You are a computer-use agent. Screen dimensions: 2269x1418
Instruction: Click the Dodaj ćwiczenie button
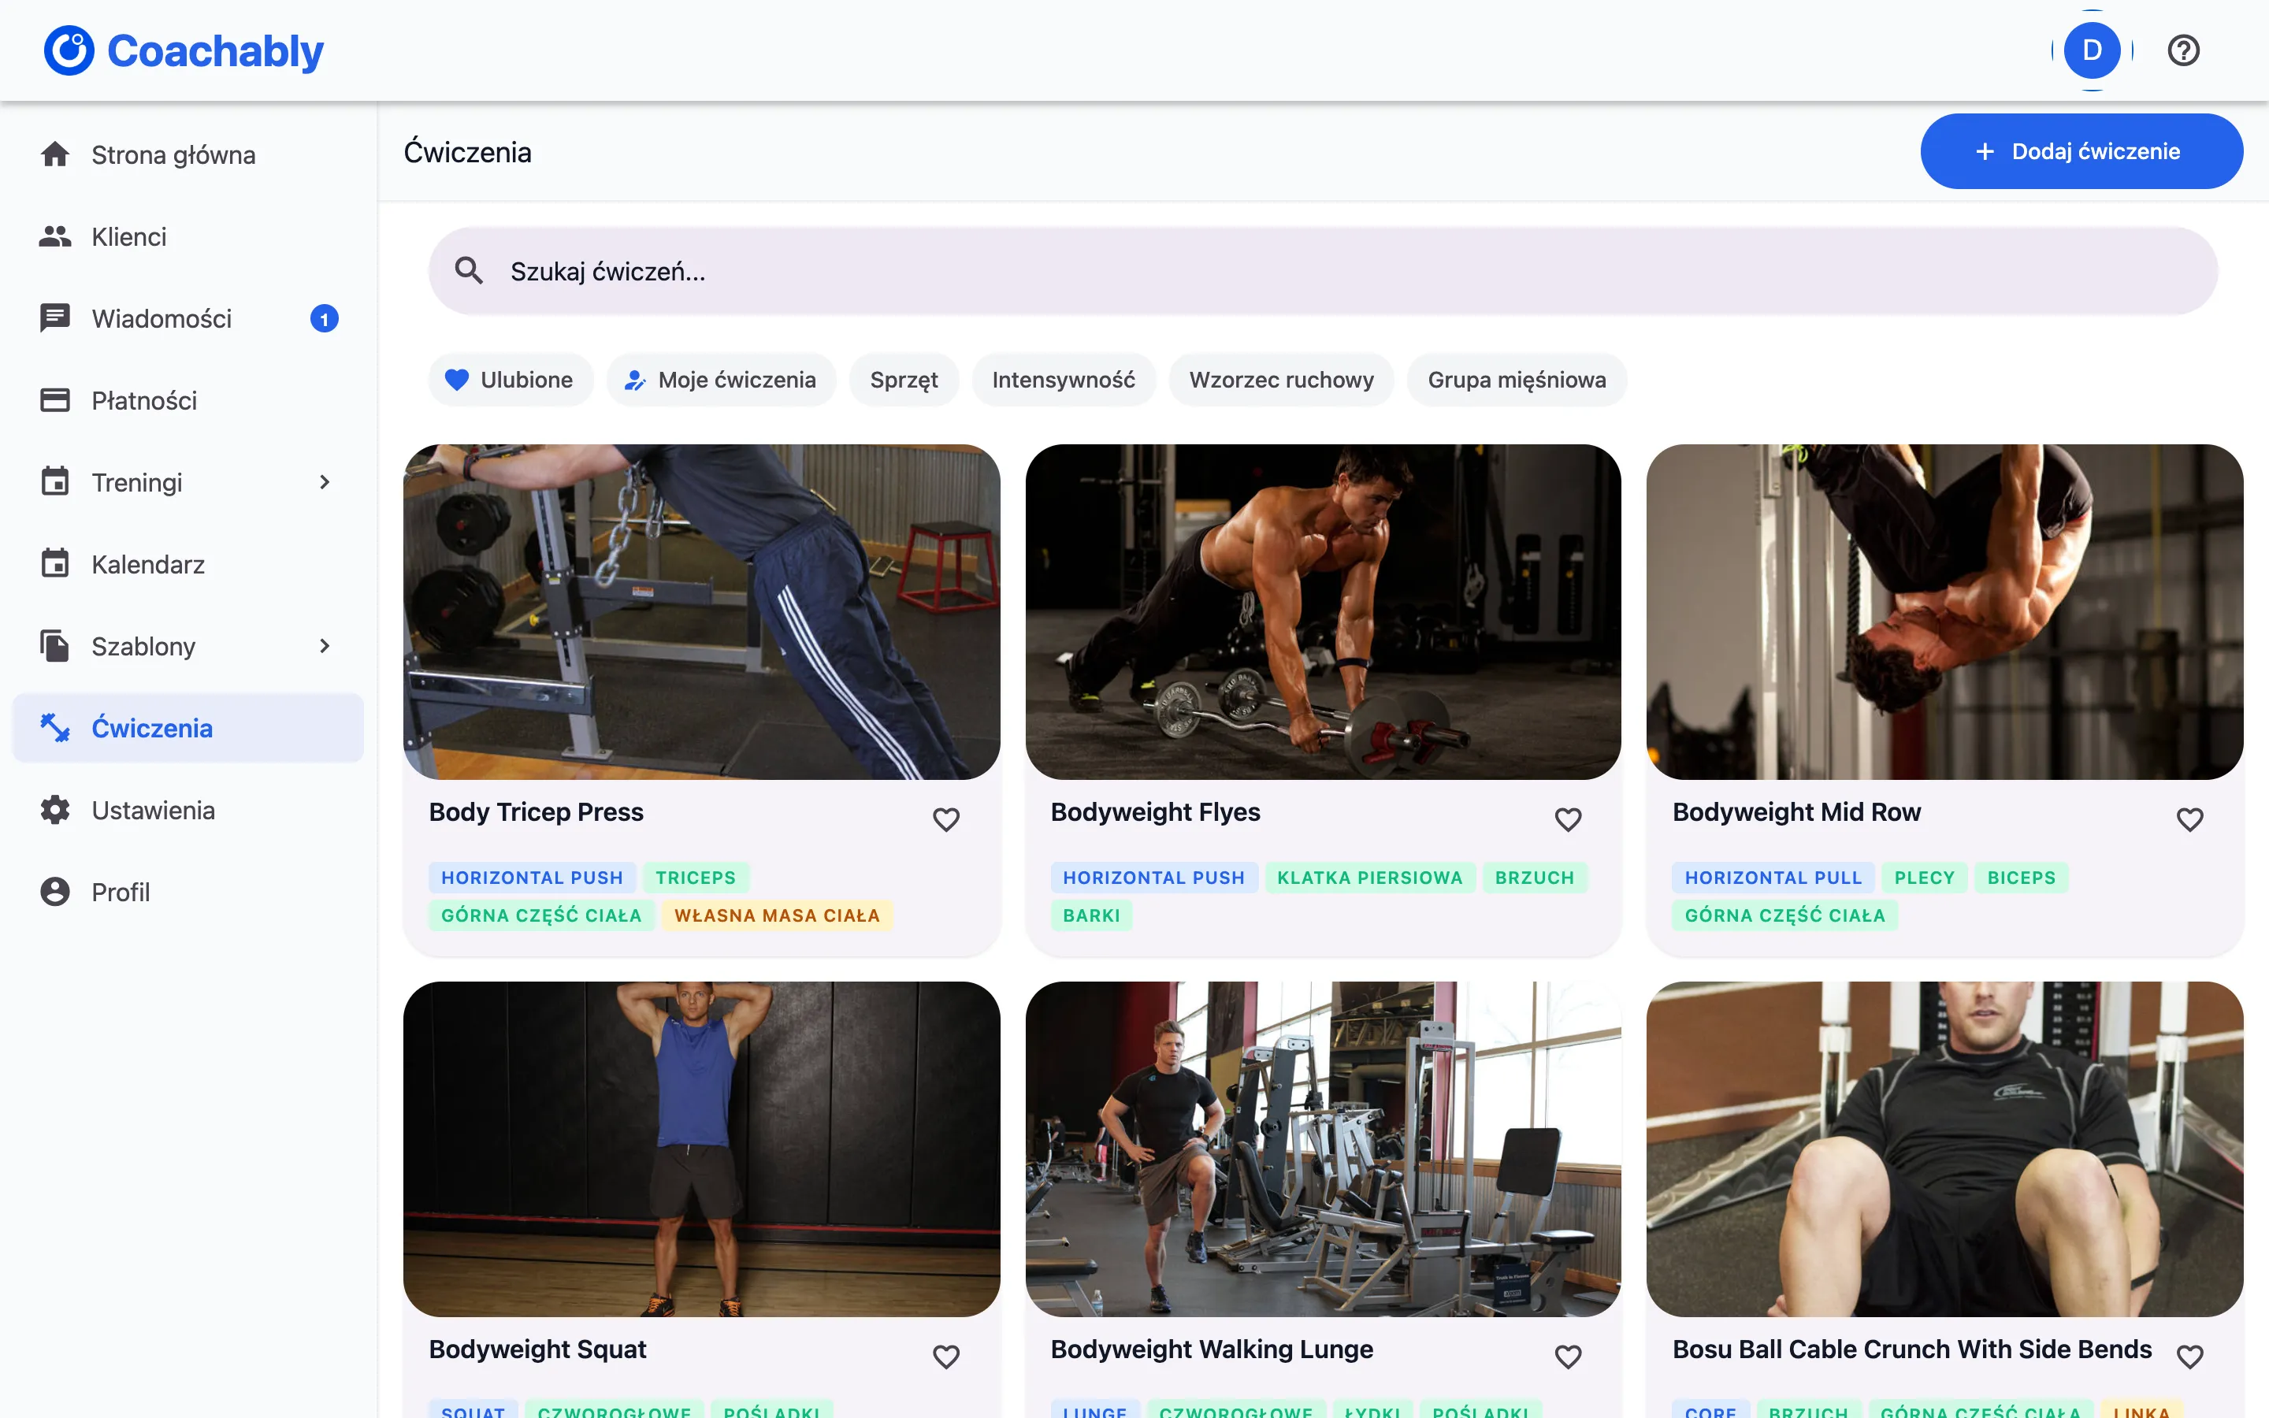[2081, 151]
